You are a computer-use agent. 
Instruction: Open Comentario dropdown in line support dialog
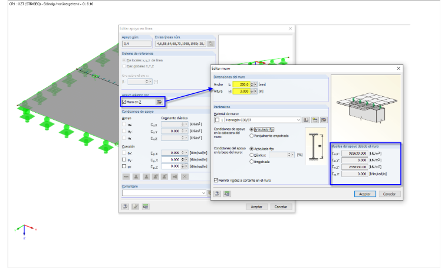[203, 193]
